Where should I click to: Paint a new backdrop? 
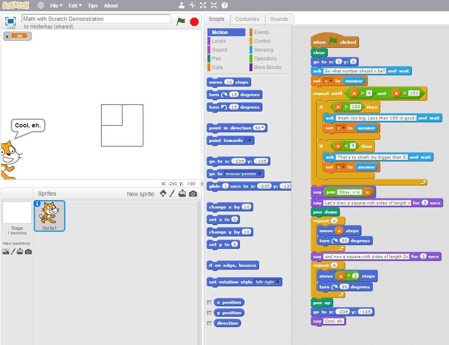click(13, 251)
